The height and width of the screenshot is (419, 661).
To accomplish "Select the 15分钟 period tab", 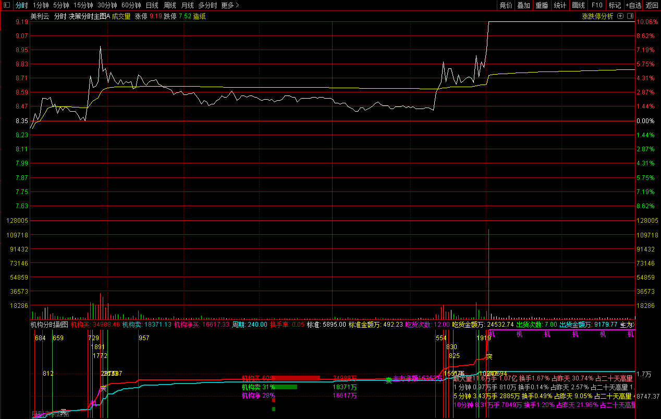I will click(x=83, y=5).
